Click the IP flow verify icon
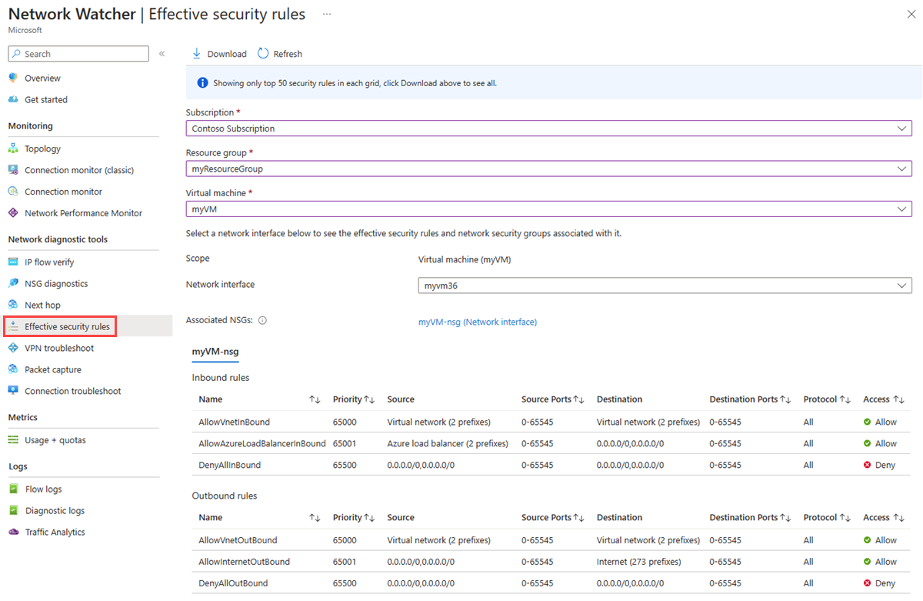The image size is (923, 601). tap(13, 262)
